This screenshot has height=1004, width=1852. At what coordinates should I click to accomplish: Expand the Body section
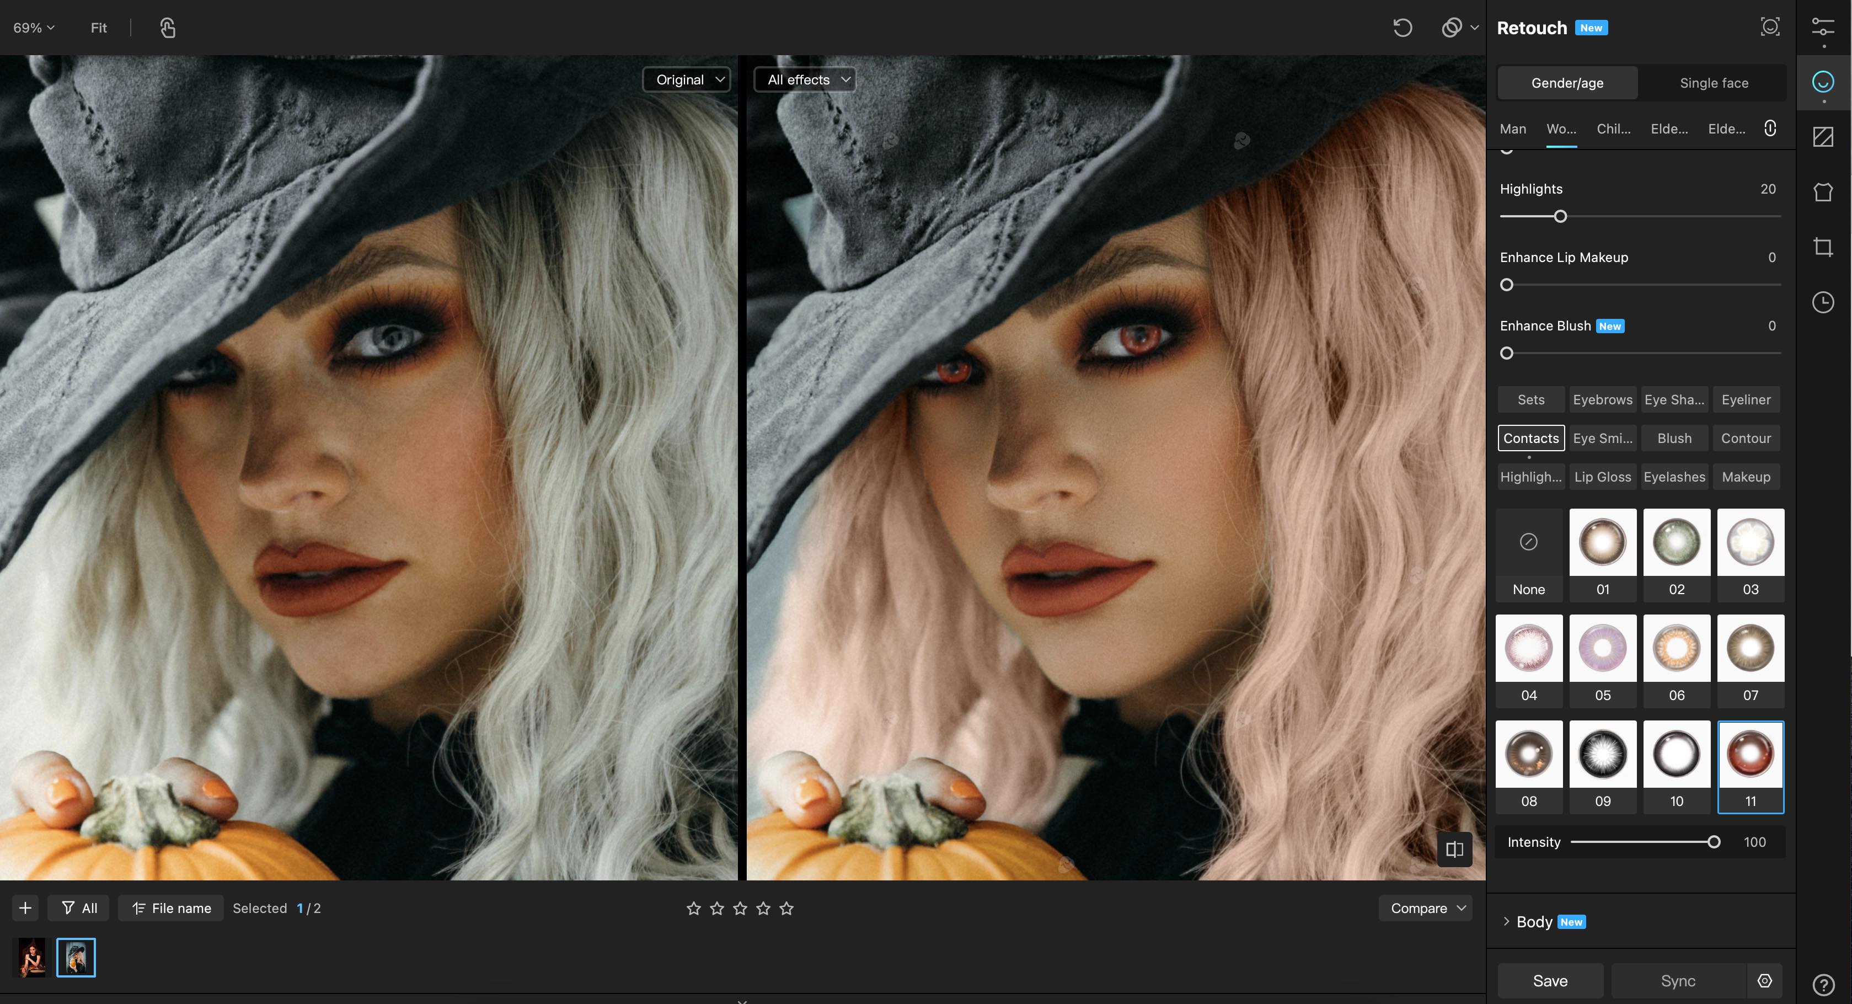(1534, 921)
